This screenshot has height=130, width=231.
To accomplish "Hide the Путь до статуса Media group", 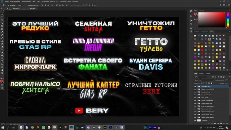I will tap(195, 100).
